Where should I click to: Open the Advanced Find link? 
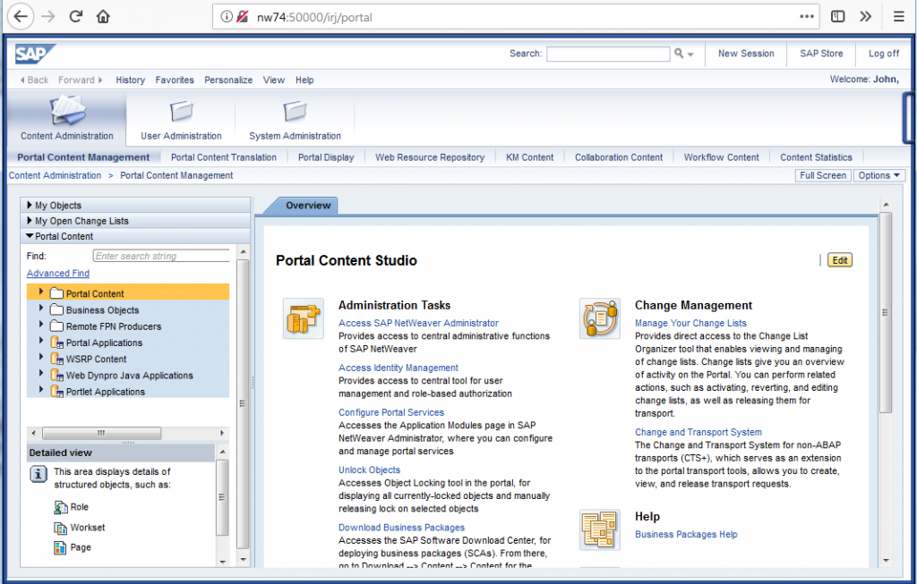click(x=58, y=274)
